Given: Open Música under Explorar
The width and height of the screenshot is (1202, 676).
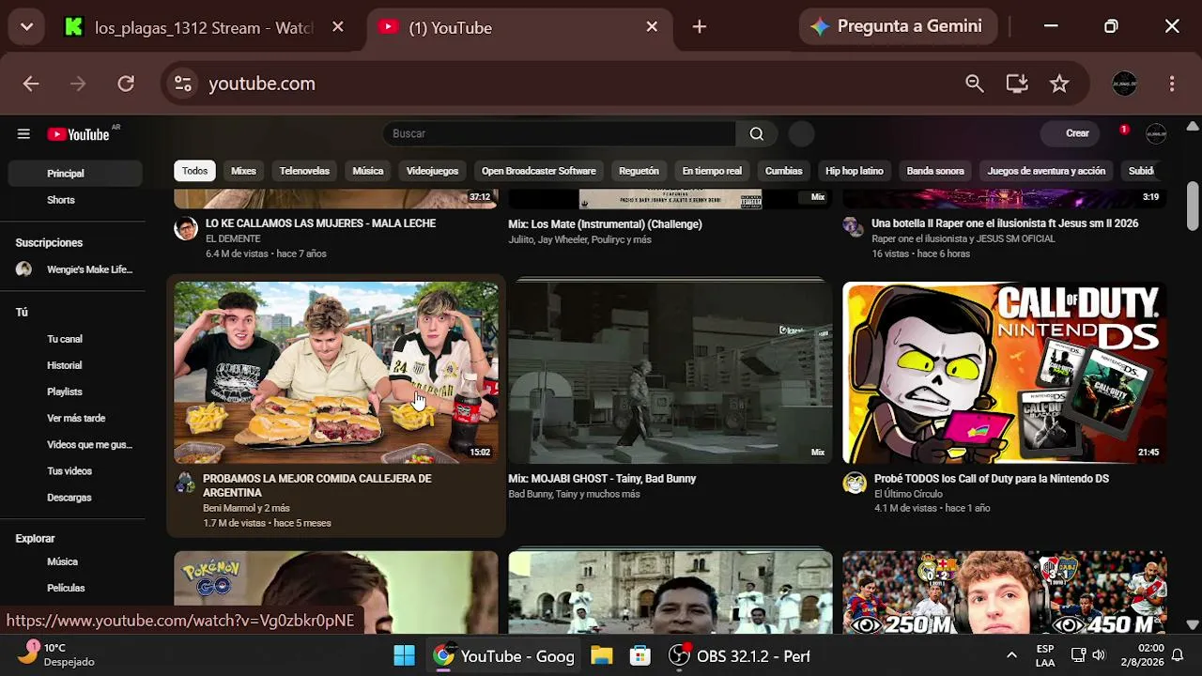Looking at the screenshot, I should [75, 561].
